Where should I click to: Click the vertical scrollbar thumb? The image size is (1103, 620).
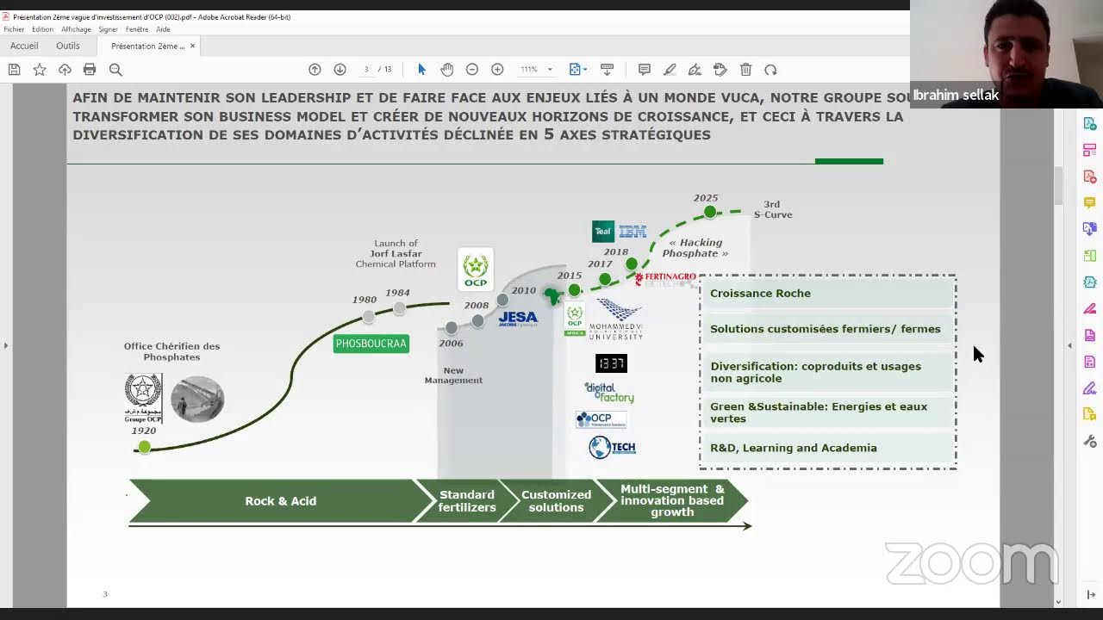point(1058,185)
